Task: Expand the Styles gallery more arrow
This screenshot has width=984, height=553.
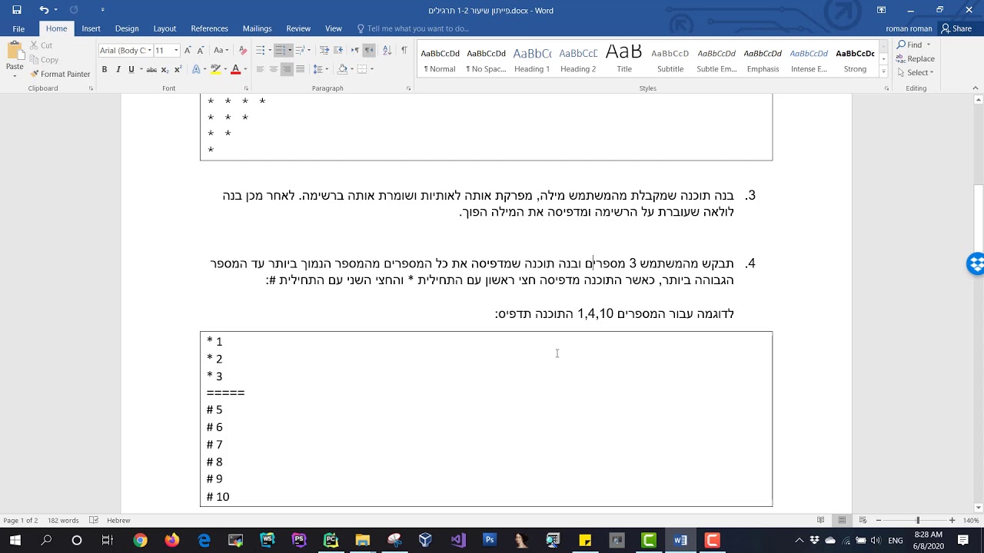Action: (x=883, y=71)
